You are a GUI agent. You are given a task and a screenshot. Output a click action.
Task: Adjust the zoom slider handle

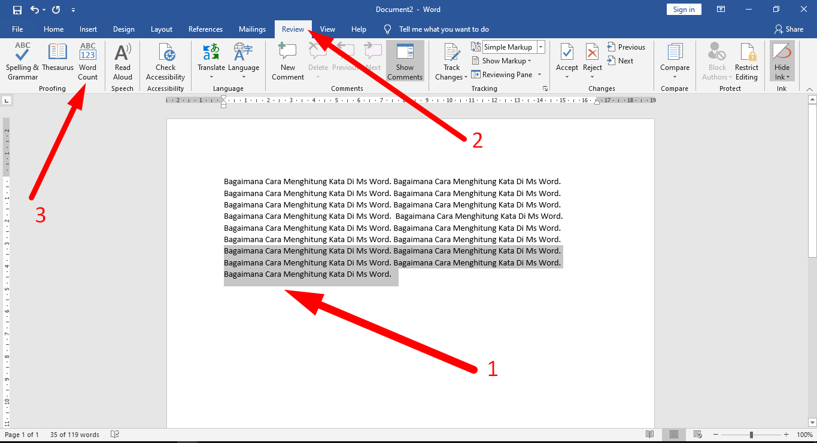click(751, 435)
